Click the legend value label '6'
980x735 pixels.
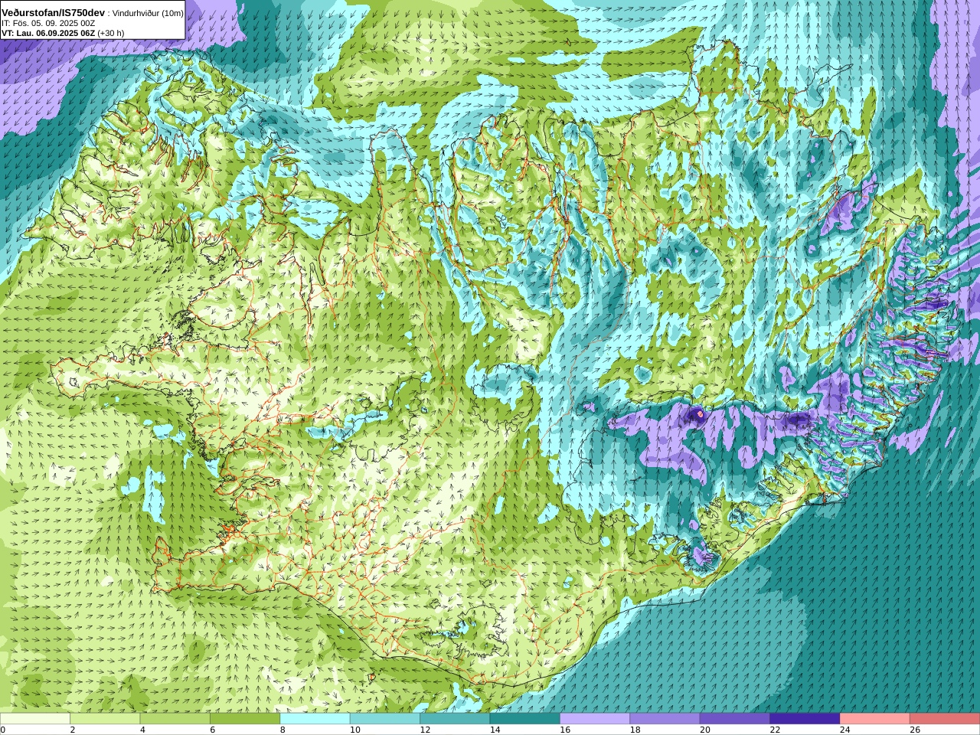(x=213, y=730)
